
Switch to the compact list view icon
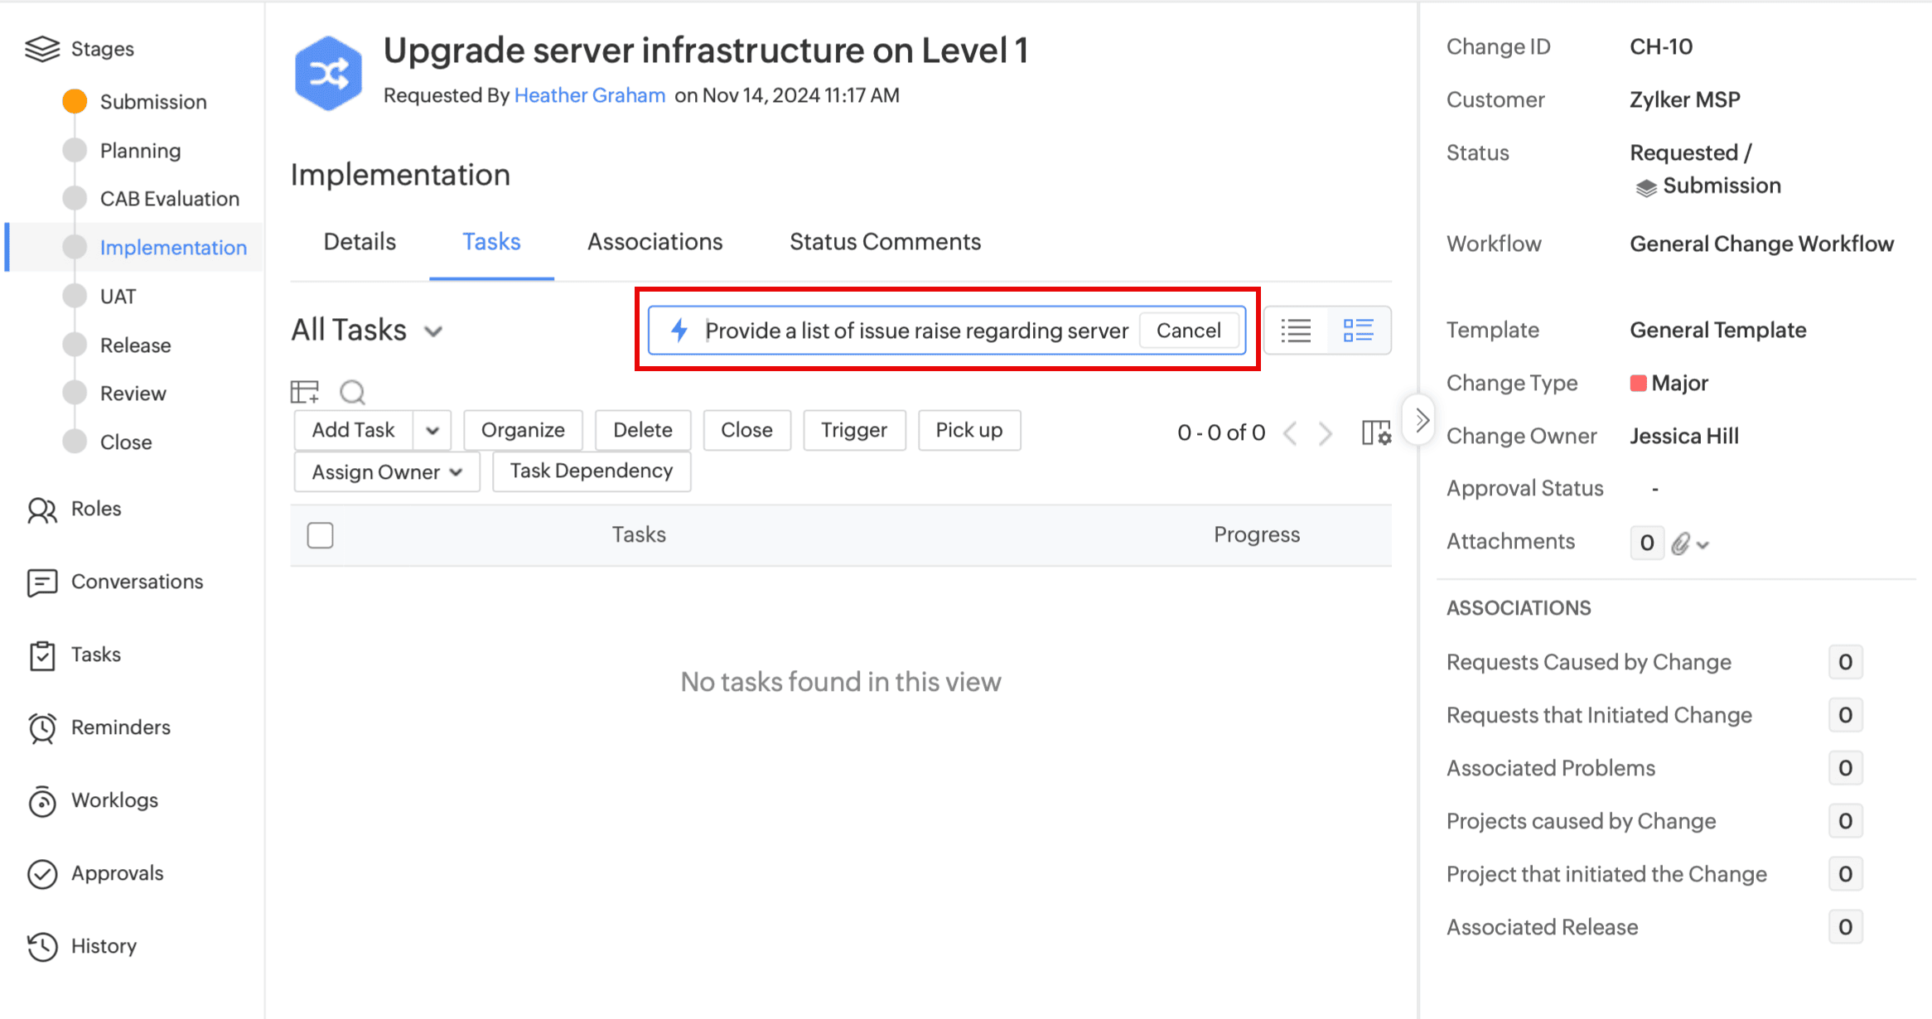tap(1296, 331)
